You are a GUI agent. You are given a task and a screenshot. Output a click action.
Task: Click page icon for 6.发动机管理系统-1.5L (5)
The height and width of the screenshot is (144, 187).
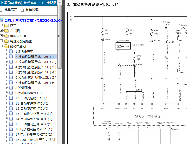pyautogui.click(x=11, y=77)
